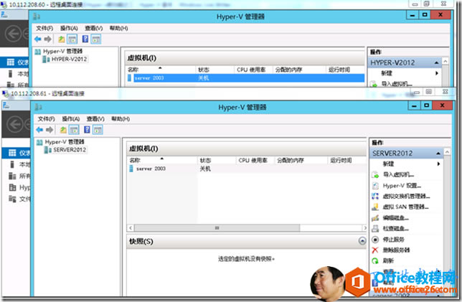Open 操作(A) menu in upper Hyper-V window
Screen dimensions: 462x302
point(69,28)
